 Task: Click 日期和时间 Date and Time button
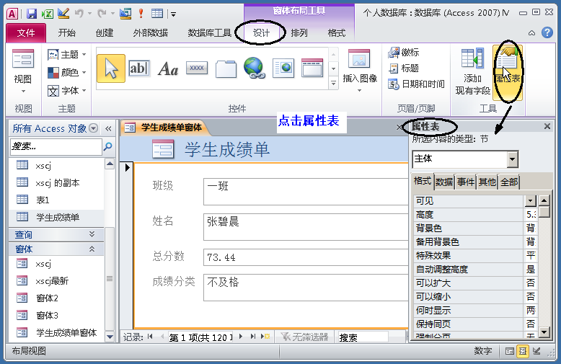click(x=417, y=84)
